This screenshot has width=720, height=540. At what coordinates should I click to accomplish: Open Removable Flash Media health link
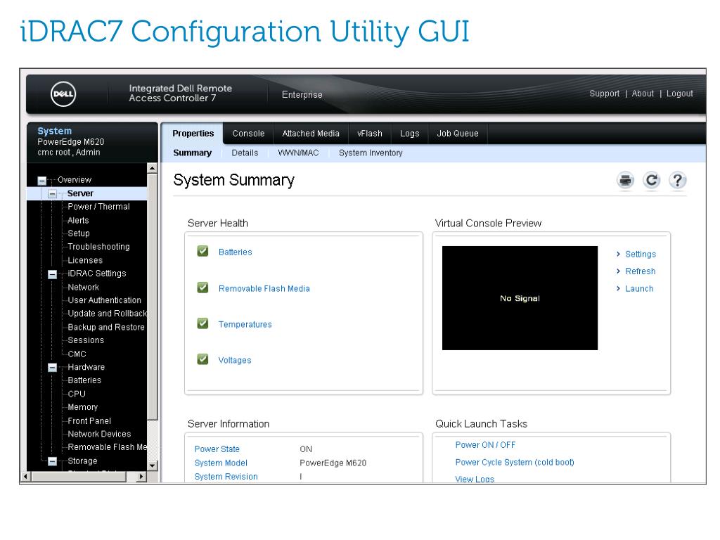[x=264, y=288]
